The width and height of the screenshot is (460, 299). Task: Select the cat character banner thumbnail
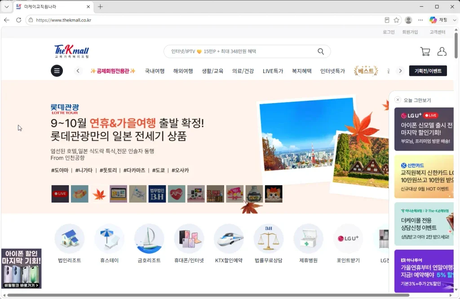(x=274, y=194)
